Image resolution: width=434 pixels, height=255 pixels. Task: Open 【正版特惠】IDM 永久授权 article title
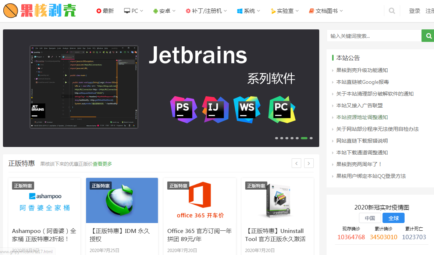(120, 235)
